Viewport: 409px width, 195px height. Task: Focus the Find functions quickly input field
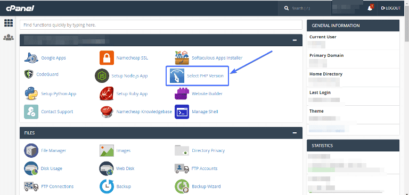tap(161, 25)
